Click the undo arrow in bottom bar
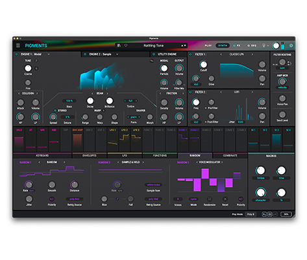307x260 pixels. (264, 214)
